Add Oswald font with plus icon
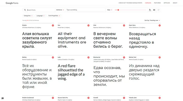Image resolution: width=183 pixels, height=101 pixels. click(124, 98)
